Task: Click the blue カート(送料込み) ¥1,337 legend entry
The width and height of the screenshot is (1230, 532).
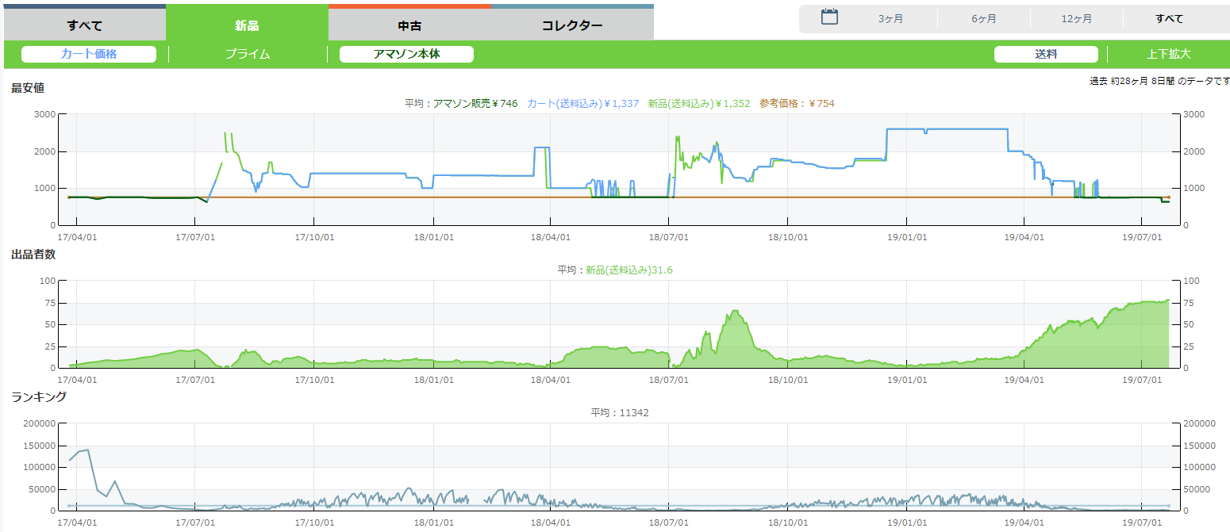Action: pyautogui.click(x=582, y=103)
